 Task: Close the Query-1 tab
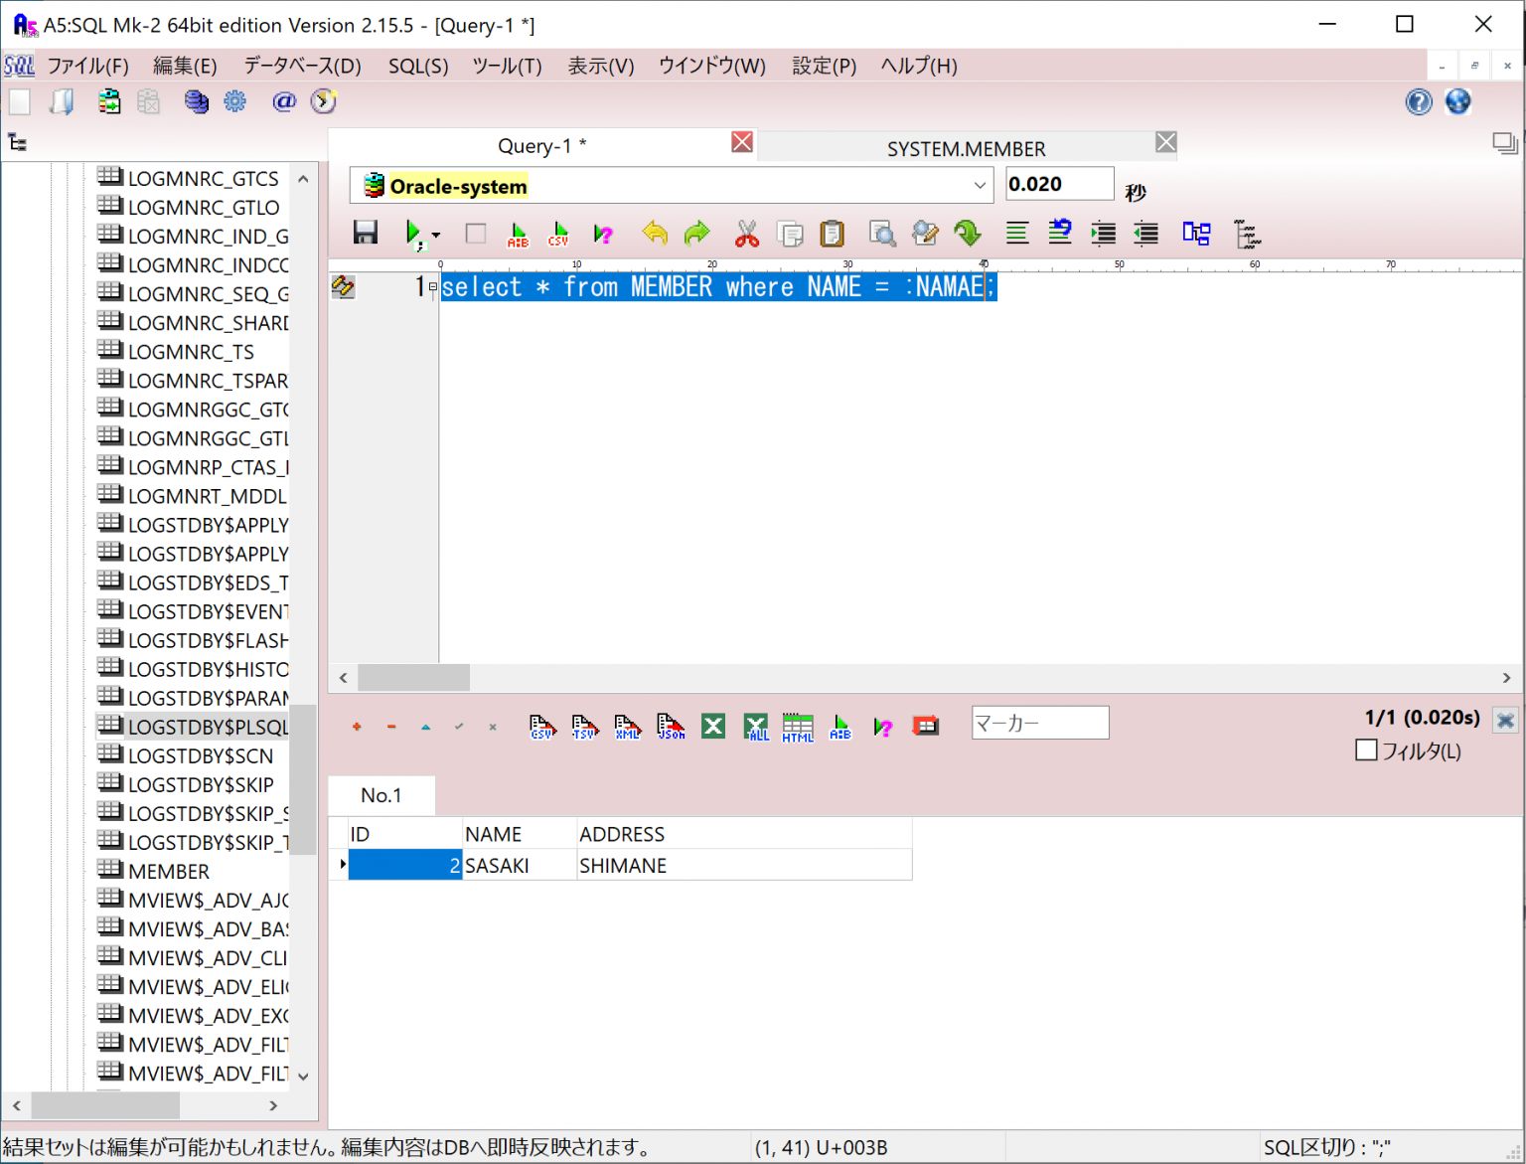click(742, 142)
